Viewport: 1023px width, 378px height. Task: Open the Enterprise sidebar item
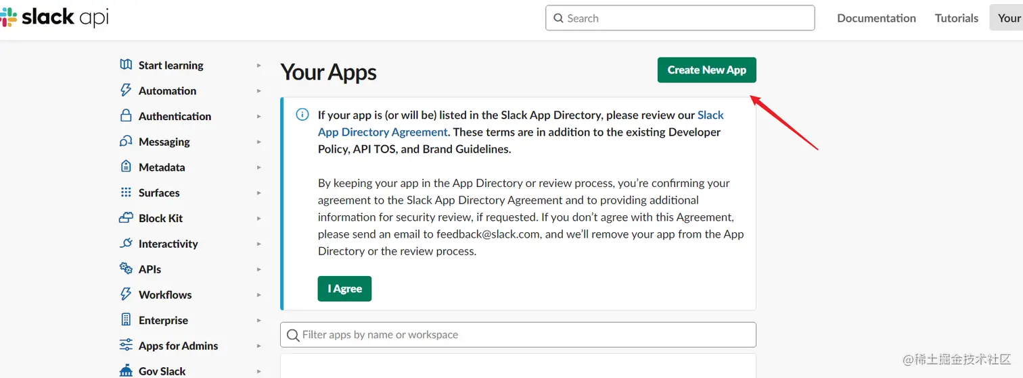tap(163, 320)
